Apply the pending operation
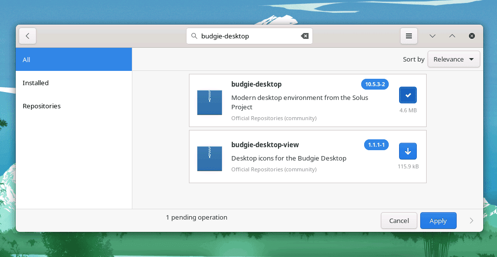Image resolution: width=497 pixels, height=257 pixels. [x=438, y=221]
